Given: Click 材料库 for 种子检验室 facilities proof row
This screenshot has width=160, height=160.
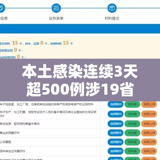Looking at the screenshot, I should (x=132, y=104).
